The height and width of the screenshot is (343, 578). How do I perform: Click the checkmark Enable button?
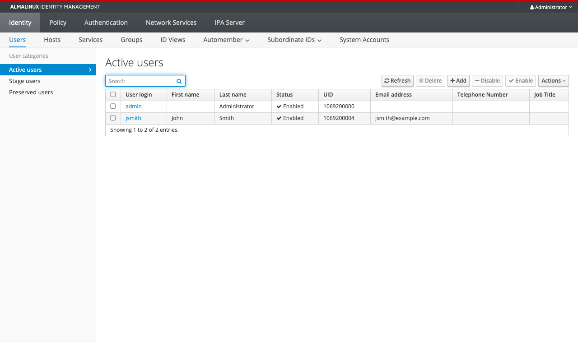pyautogui.click(x=521, y=81)
